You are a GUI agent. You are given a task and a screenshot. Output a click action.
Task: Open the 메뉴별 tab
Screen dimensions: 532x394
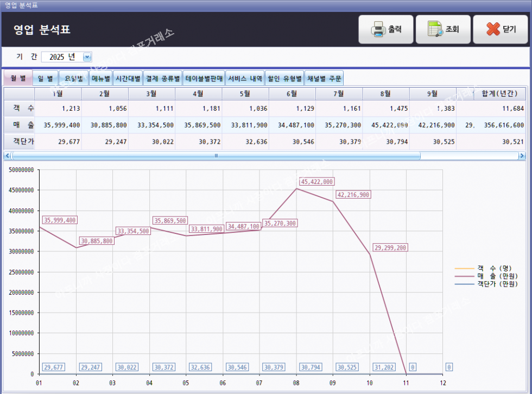100,78
